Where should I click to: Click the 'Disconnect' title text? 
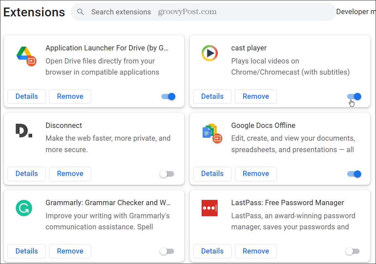pos(64,125)
